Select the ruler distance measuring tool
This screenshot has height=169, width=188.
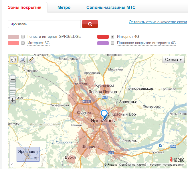click(31, 60)
